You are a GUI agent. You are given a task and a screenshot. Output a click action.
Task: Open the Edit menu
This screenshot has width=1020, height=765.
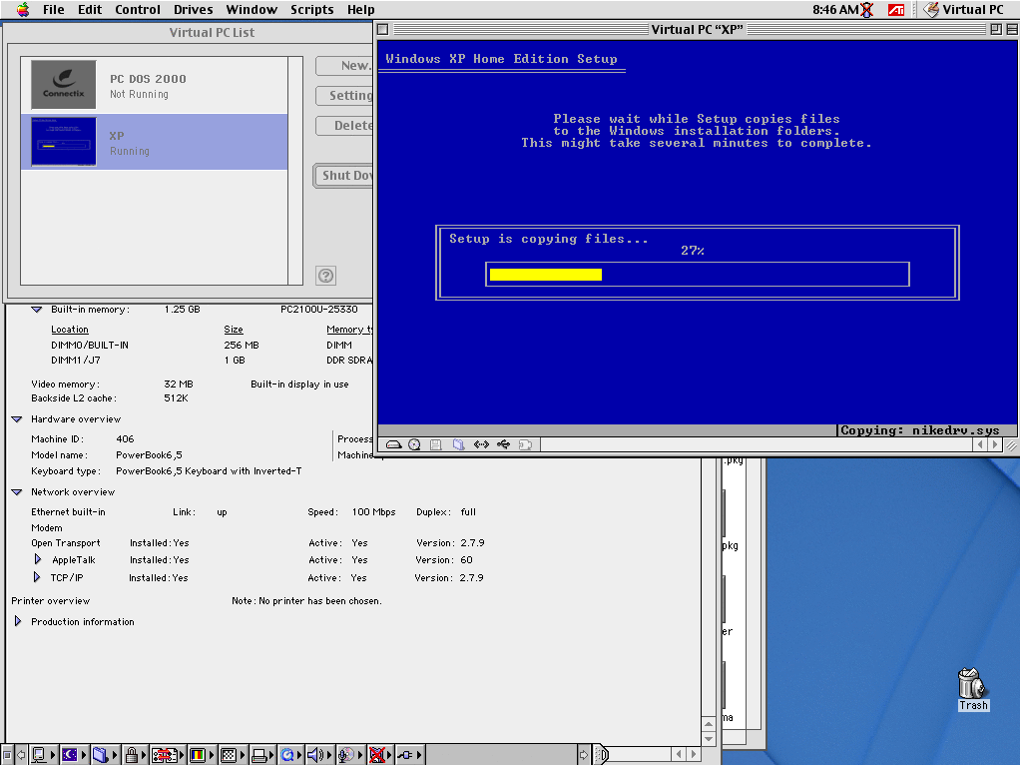pos(90,10)
